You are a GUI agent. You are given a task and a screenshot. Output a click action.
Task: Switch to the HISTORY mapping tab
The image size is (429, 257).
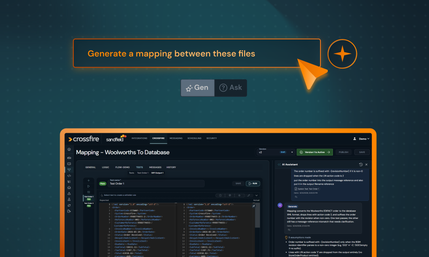click(x=171, y=167)
